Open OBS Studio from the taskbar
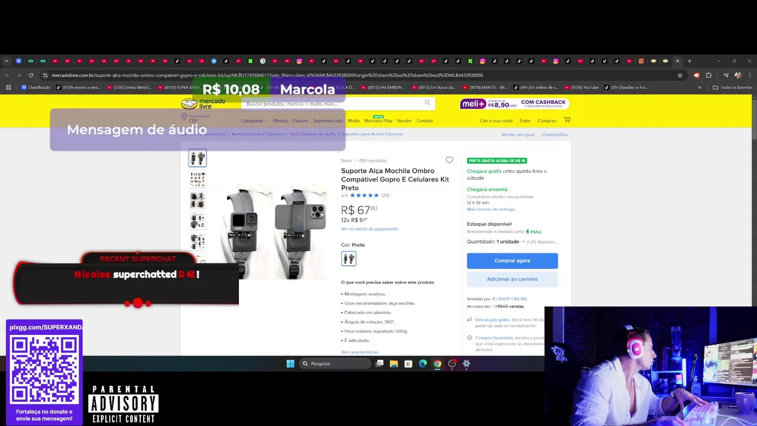The height and width of the screenshot is (426, 757). 452,364
